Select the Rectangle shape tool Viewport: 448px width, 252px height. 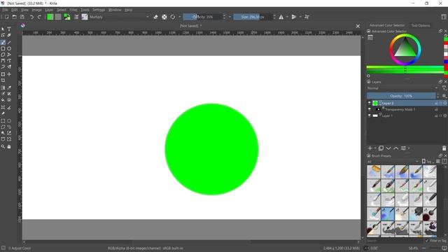point(3,48)
